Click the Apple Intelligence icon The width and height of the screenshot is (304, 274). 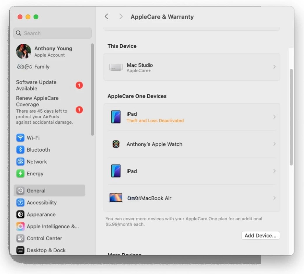(x=20, y=226)
